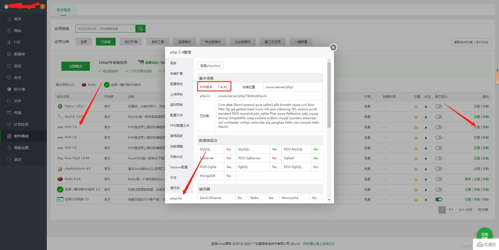Click the green search magnifier button
This screenshot has height=250, width=499.
point(140,29)
